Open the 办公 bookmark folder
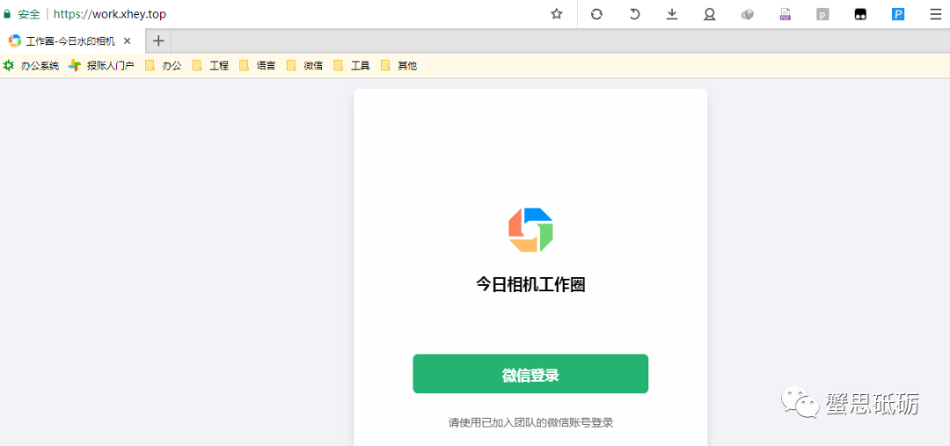The height and width of the screenshot is (446, 950). click(164, 65)
